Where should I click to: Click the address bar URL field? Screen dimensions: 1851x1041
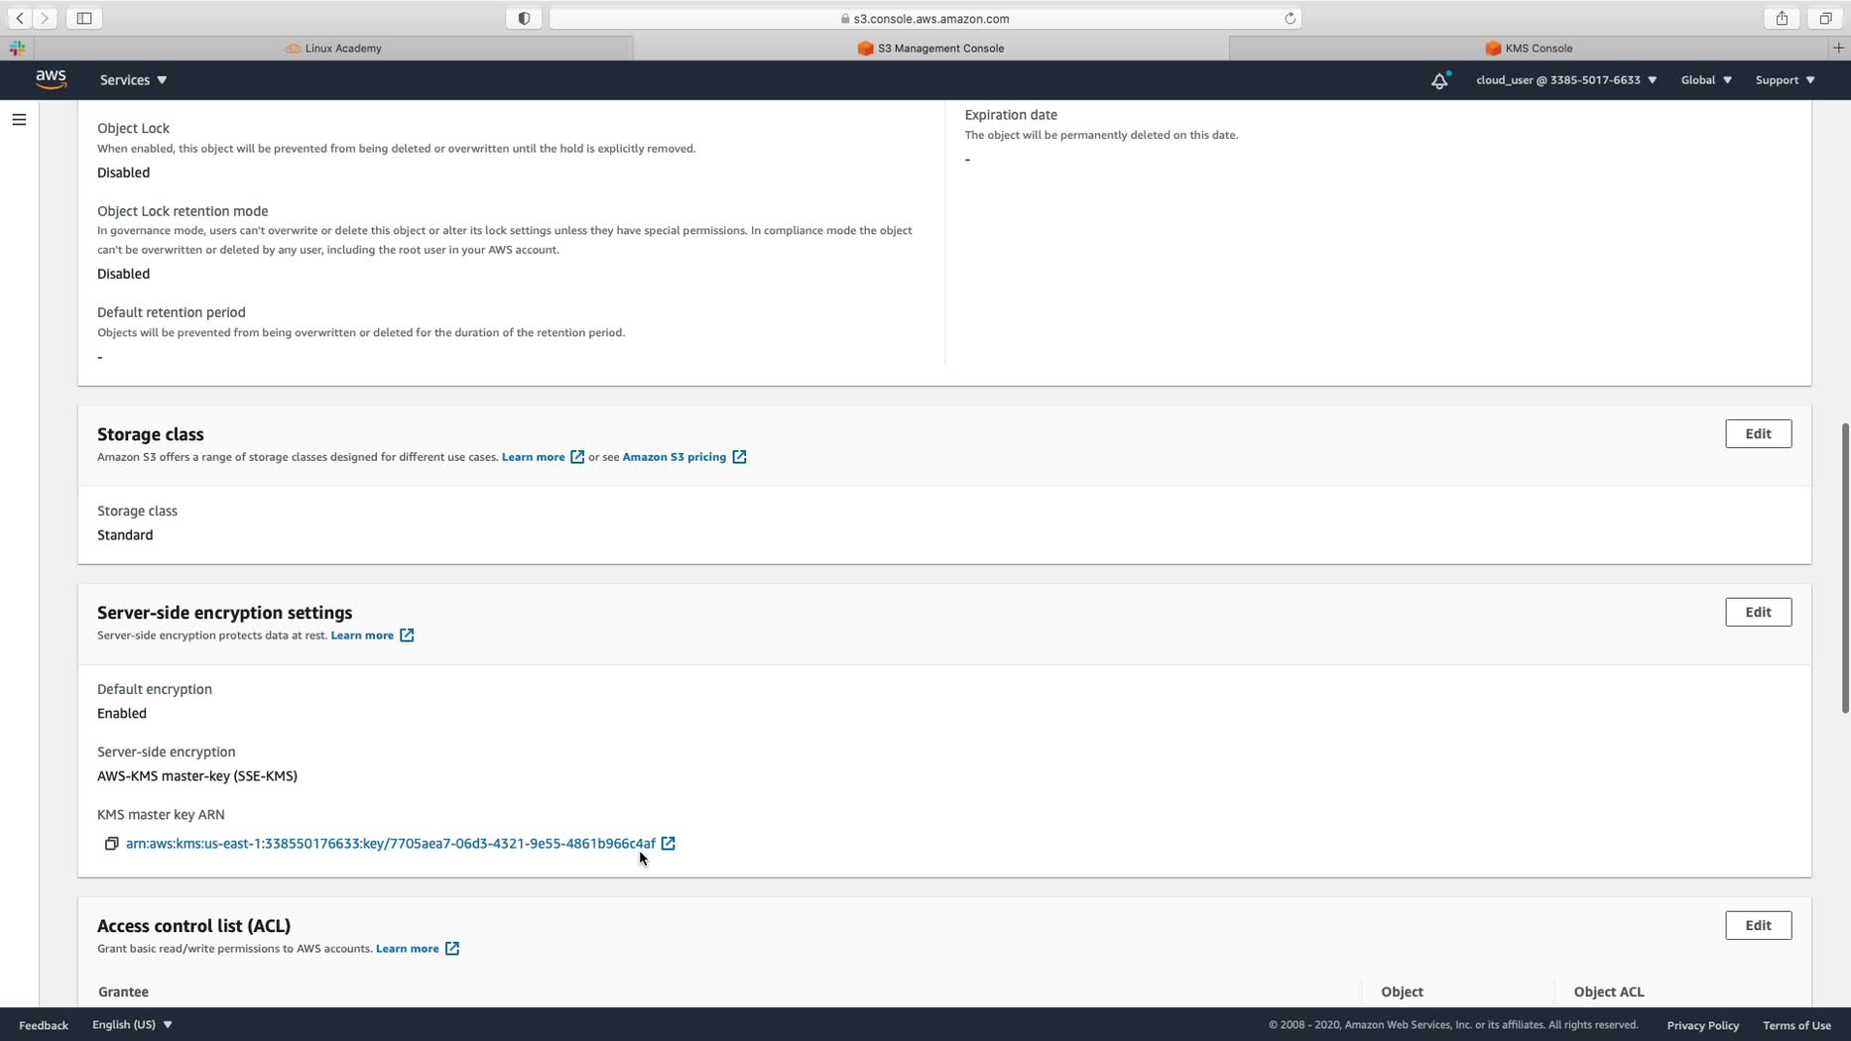click(x=925, y=18)
